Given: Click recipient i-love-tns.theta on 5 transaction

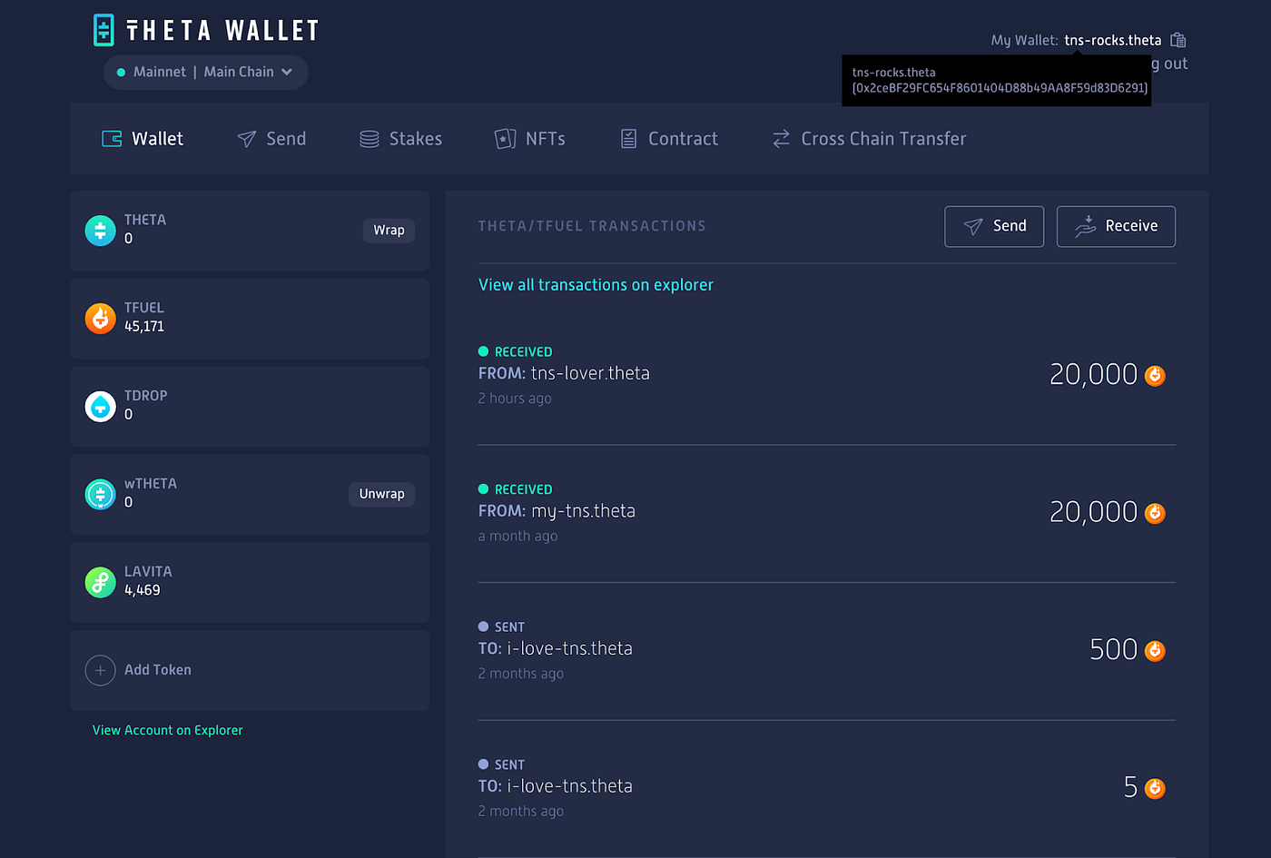Looking at the screenshot, I should pos(569,786).
